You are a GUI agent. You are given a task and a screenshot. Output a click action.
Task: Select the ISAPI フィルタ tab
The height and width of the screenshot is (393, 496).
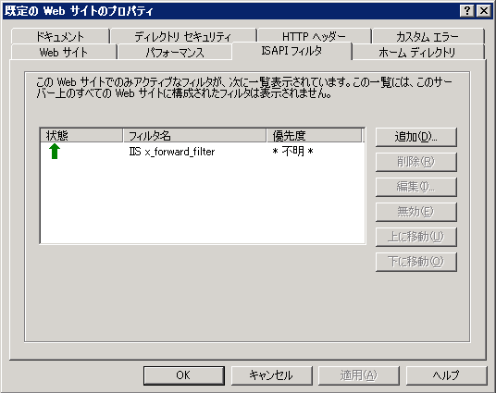coord(291,51)
